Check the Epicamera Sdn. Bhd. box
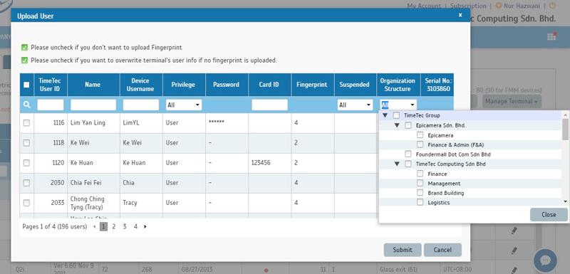This screenshot has height=274, width=570. tap(408, 125)
